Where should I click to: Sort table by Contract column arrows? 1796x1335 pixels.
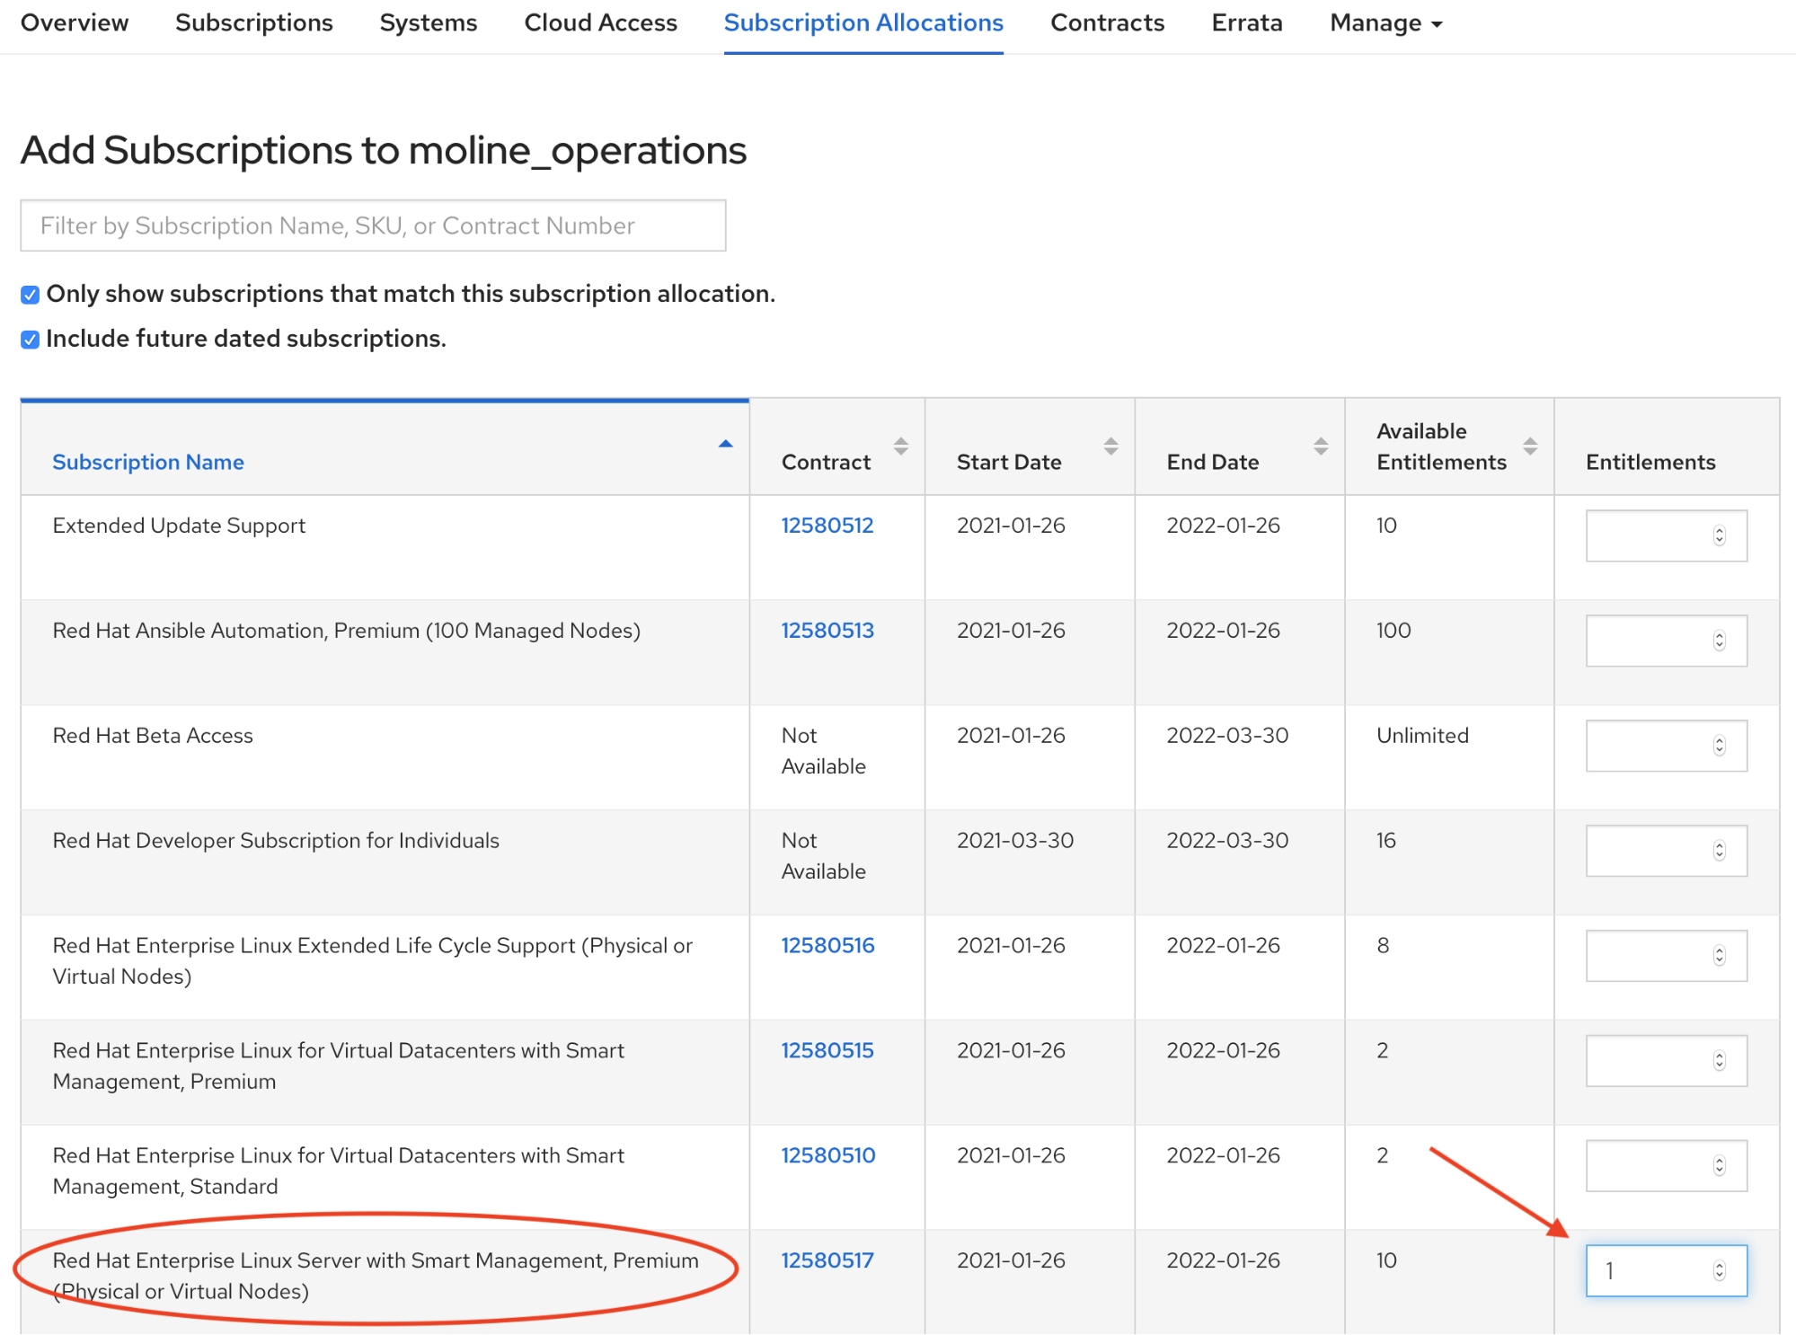click(x=900, y=446)
